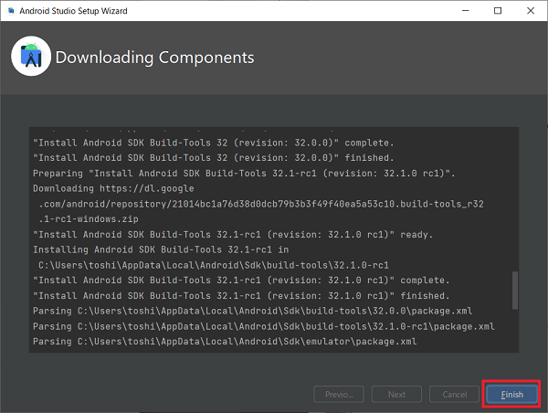The height and width of the screenshot is (413, 548).
Task: Click the Downloading https://dl.google log line
Action: click(113, 188)
